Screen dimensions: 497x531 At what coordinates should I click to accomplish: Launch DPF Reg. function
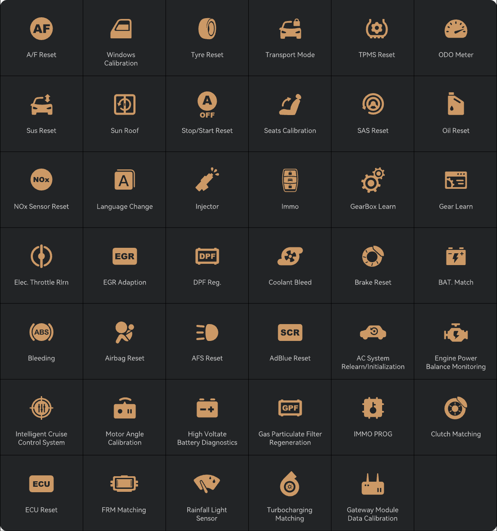pos(207,265)
